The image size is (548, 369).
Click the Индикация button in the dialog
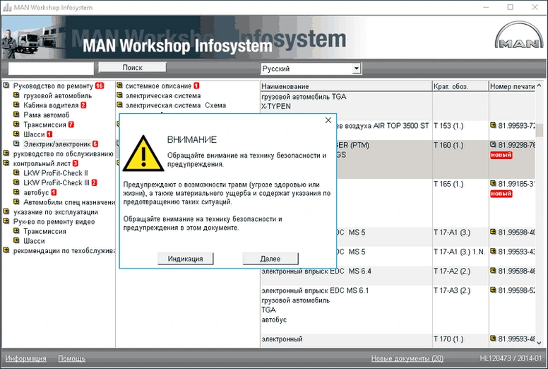click(x=185, y=259)
